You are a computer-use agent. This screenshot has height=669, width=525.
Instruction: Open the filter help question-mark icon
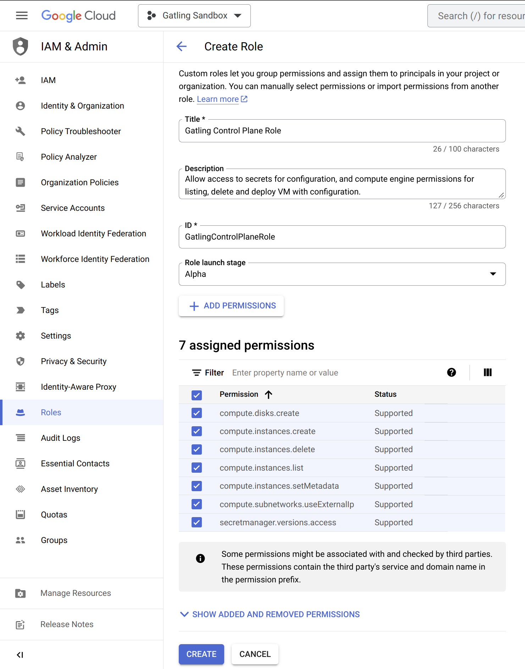tap(451, 372)
